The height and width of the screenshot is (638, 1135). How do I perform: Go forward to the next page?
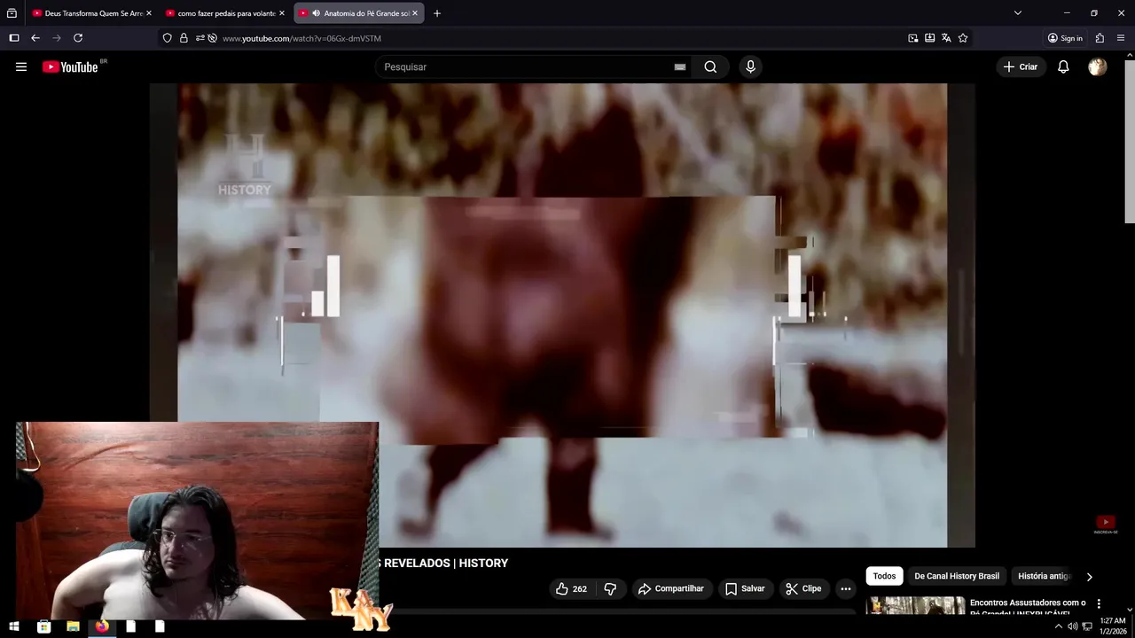[57, 38]
